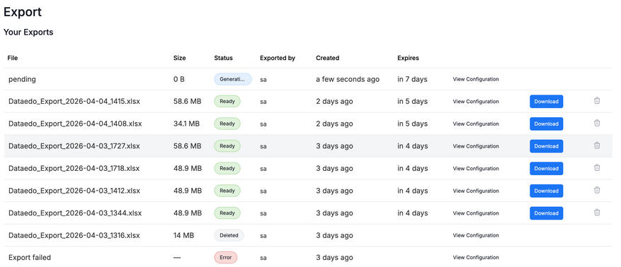Click the Deleted status badge
The height and width of the screenshot is (267, 621).
(x=229, y=235)
